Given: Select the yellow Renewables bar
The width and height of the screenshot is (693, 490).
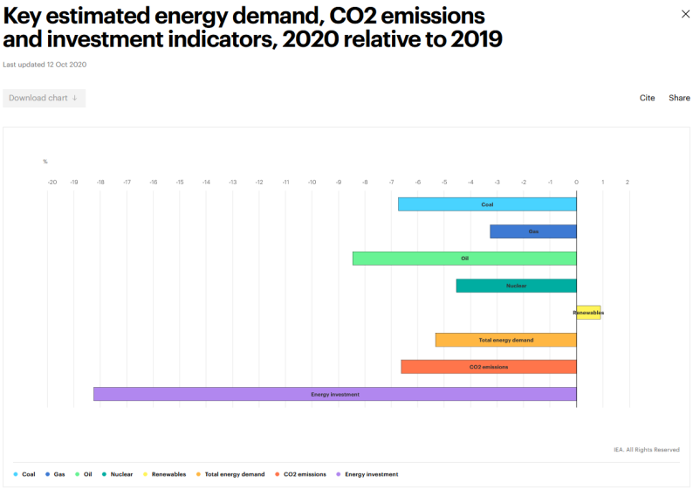Looking at the screenshot, I should tap(588, 313).
